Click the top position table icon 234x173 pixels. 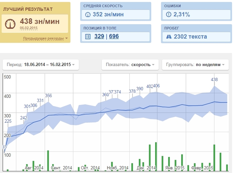pos(88,37)
